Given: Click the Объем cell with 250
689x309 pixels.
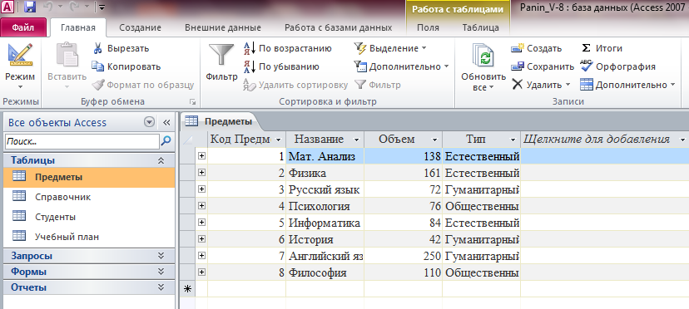Looking at the screenshot, I should tap(404, 257).
